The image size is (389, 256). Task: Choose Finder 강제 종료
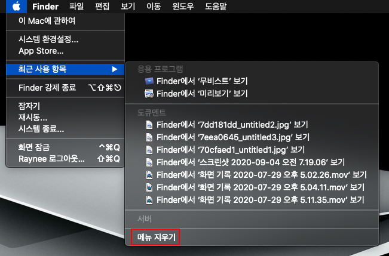tap(65, 88)
